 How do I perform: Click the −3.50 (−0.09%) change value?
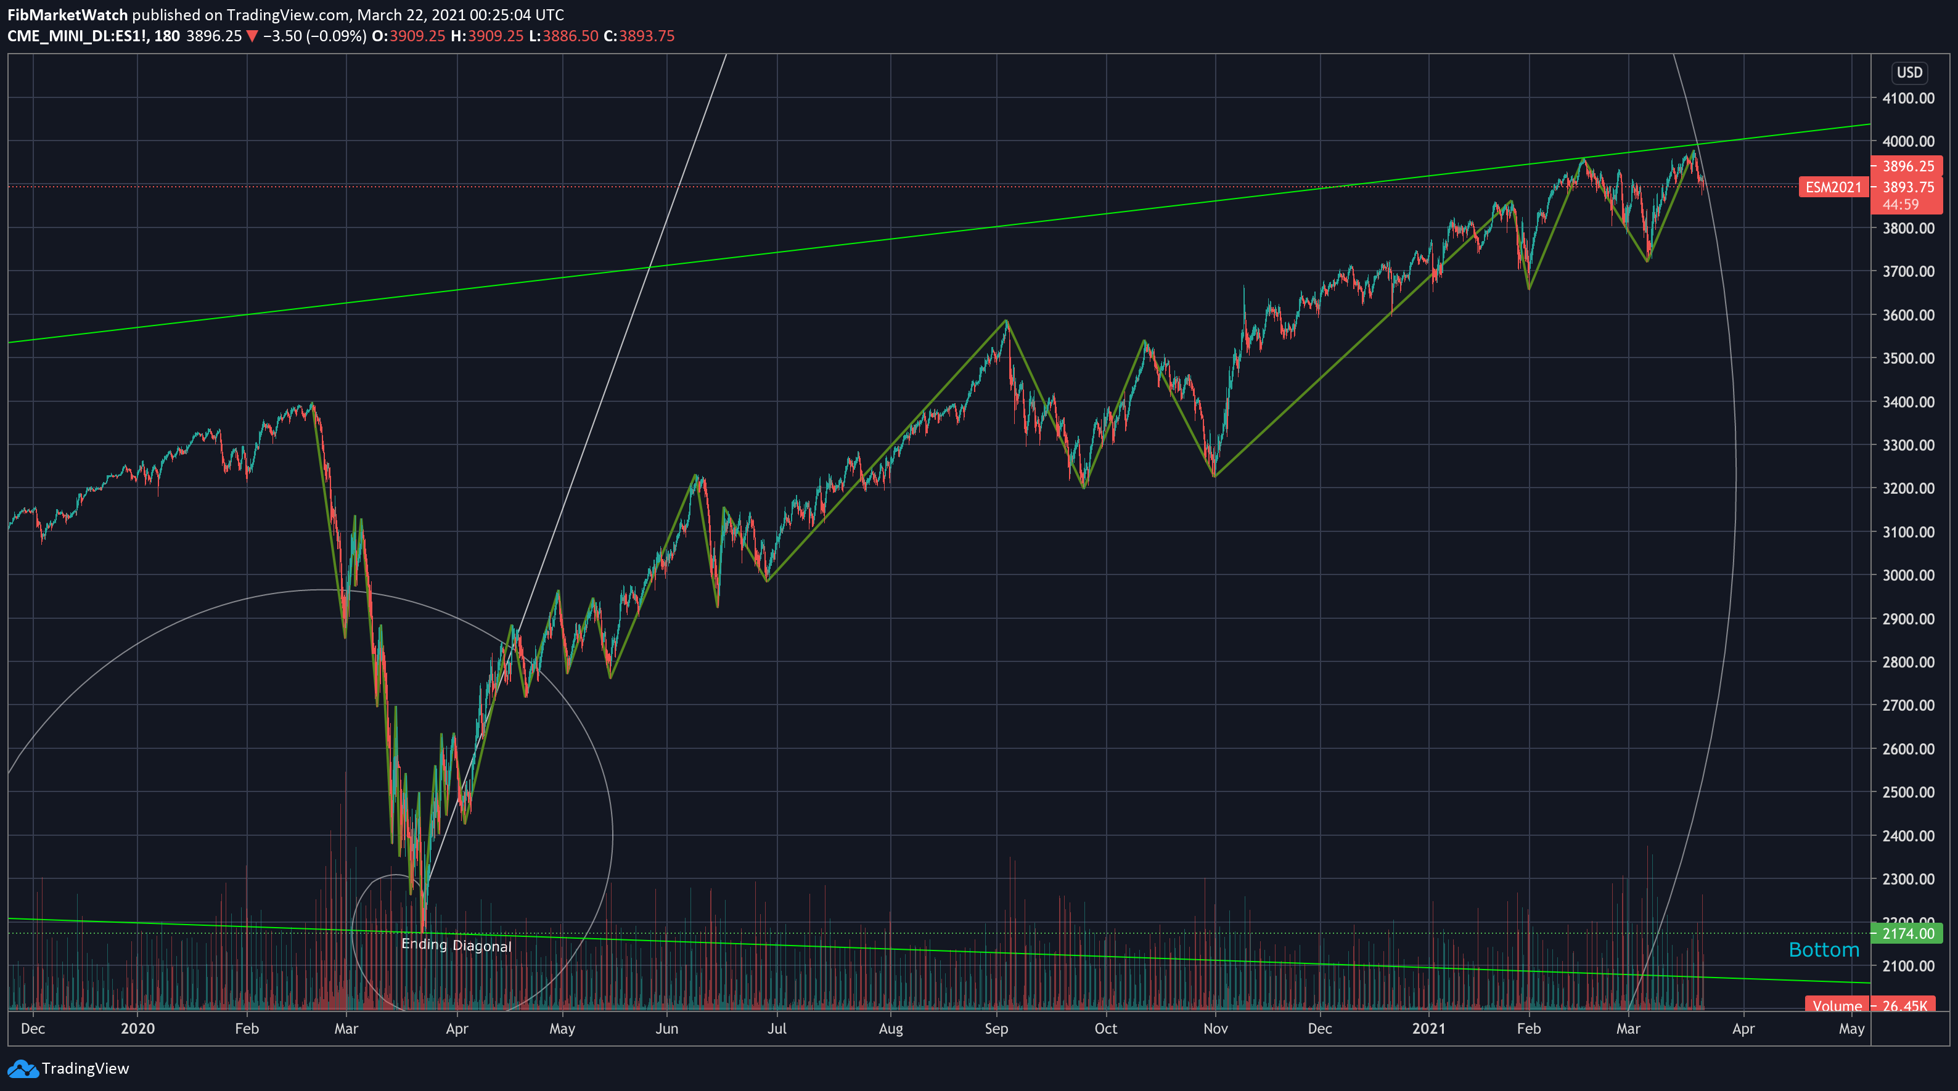click(314, 36)
